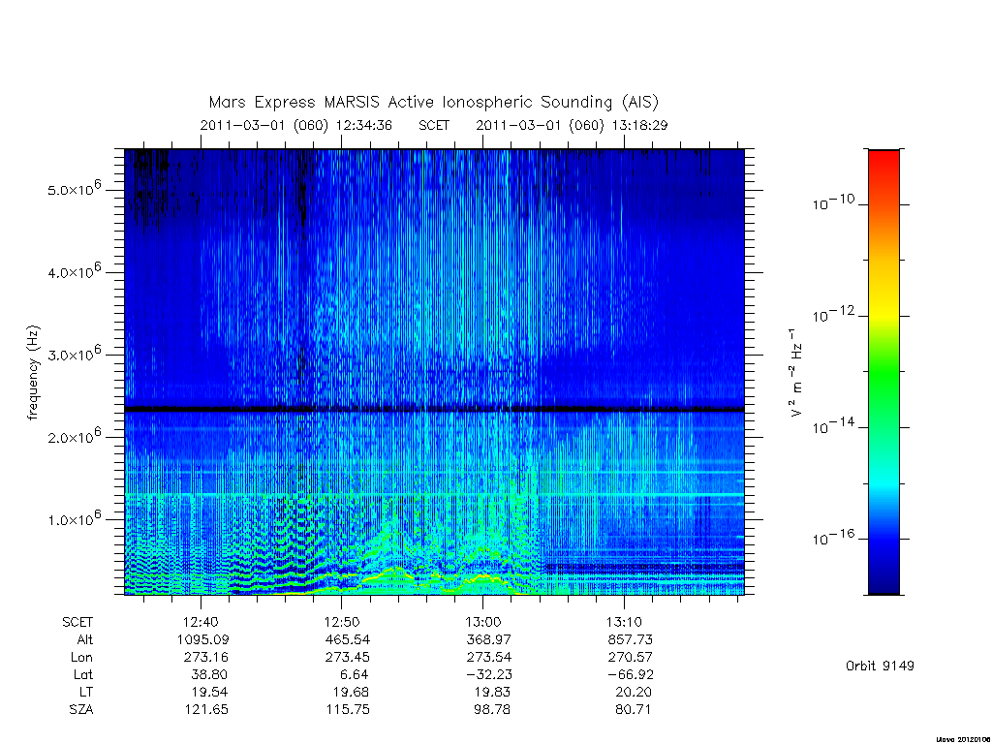Click the 13:10 time tick label
Viewport: 992px width, 744px height.
point(624,622)
